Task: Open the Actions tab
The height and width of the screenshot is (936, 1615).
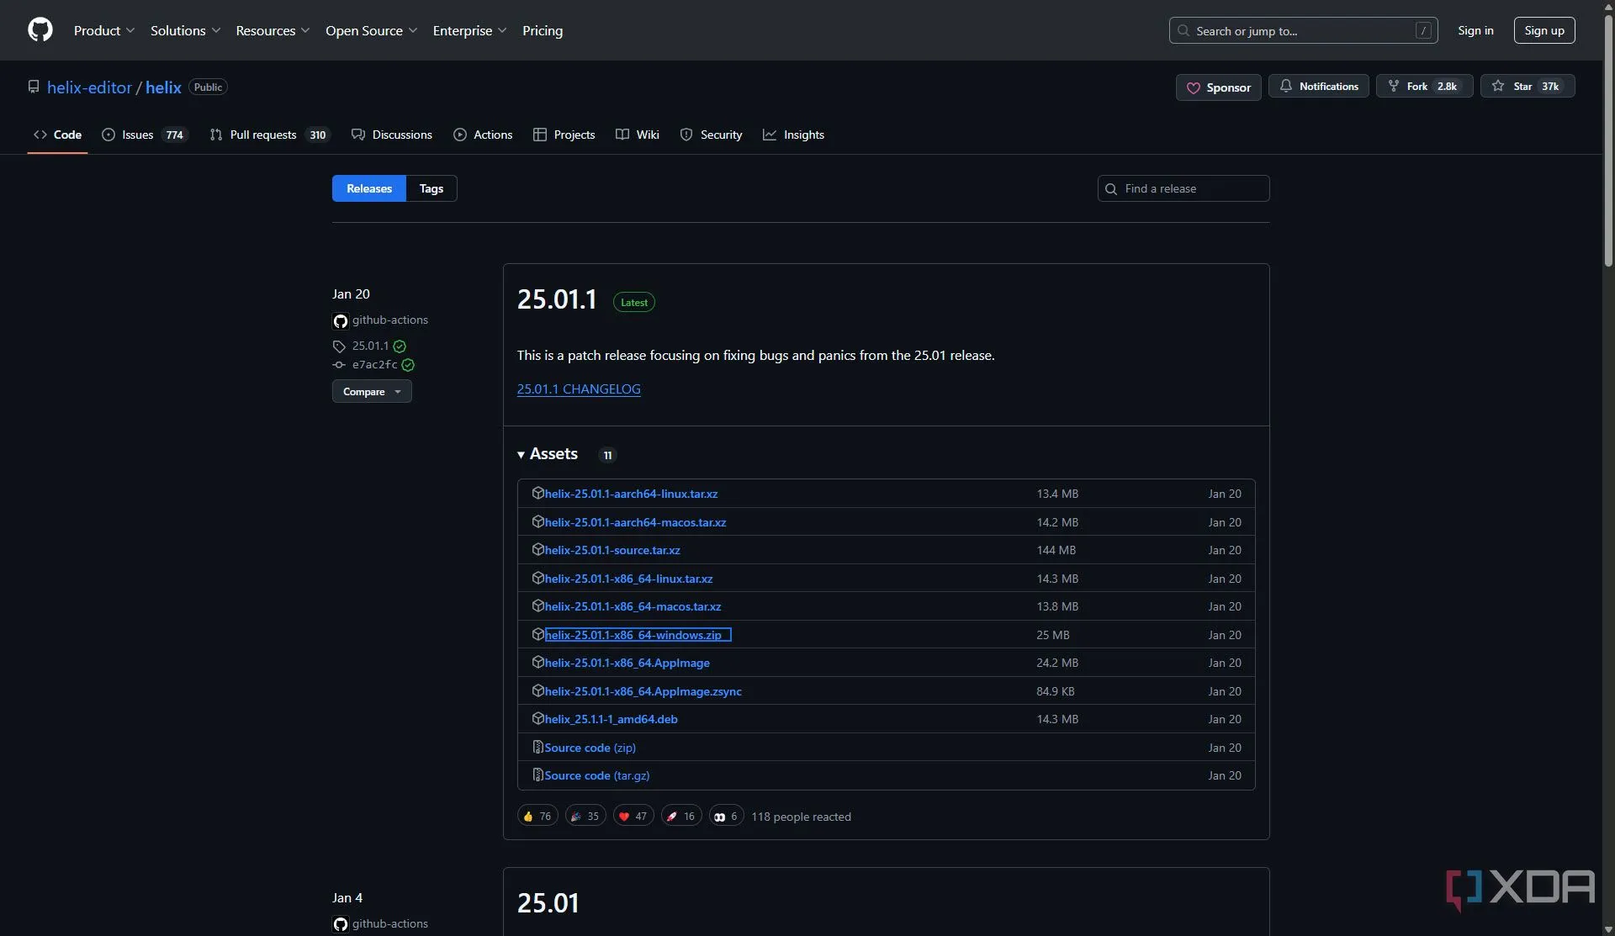Action: pos(483,135)
